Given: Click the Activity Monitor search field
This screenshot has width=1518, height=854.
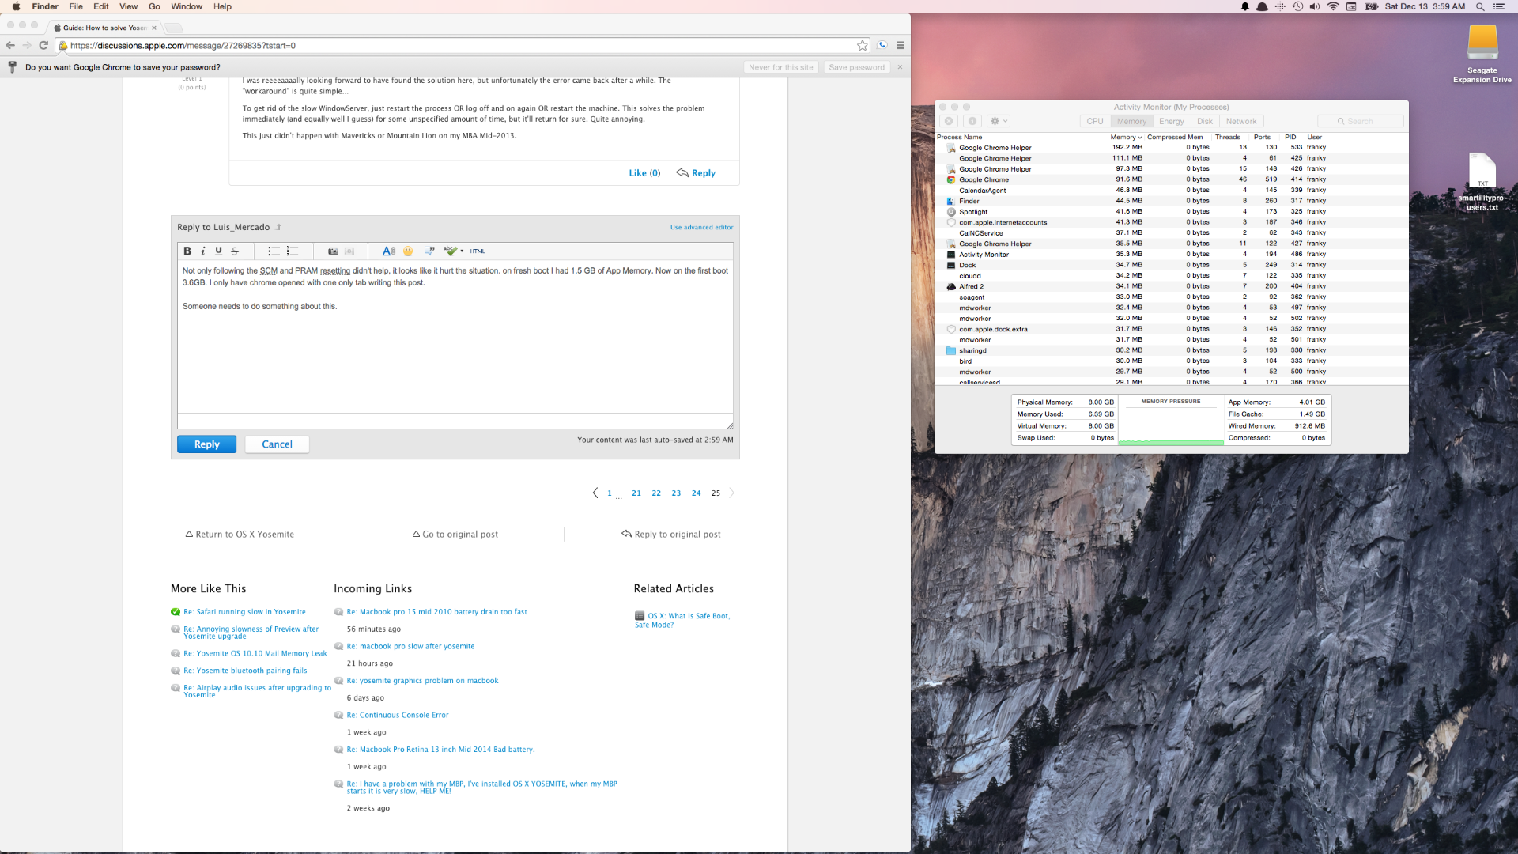Looking at the screenshot, I should [x=1360, y=122].
